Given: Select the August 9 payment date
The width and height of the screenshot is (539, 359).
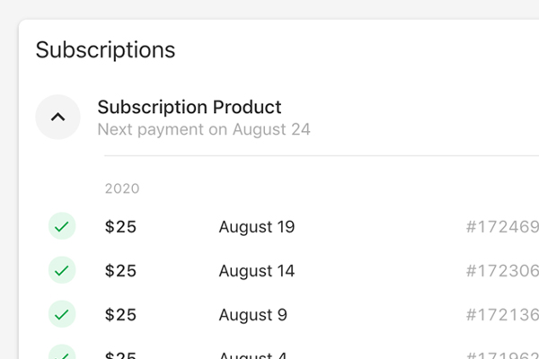Looking at the screenshot, I should 253,315.
